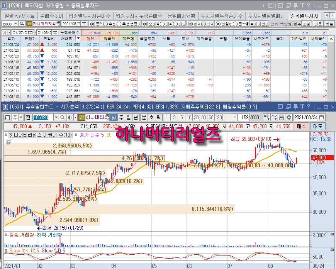Open the 거래량 column dropdown arrow
The width and height of the screenshot is (336, 269).
(78, 38)
